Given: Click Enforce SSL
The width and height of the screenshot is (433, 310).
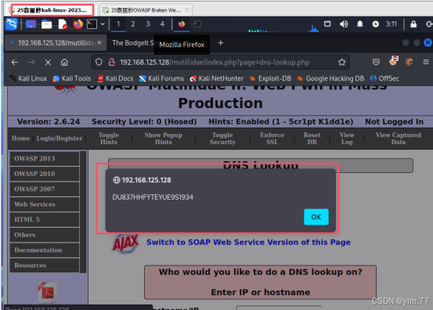Looking at the screenshot, I should pos(272,139).
